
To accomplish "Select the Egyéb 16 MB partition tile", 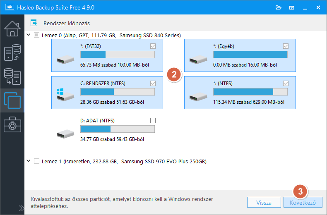I will coord(240,56).
